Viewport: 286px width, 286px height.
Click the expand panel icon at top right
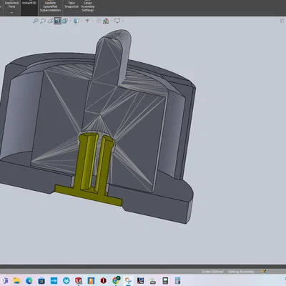coord(282,21)
